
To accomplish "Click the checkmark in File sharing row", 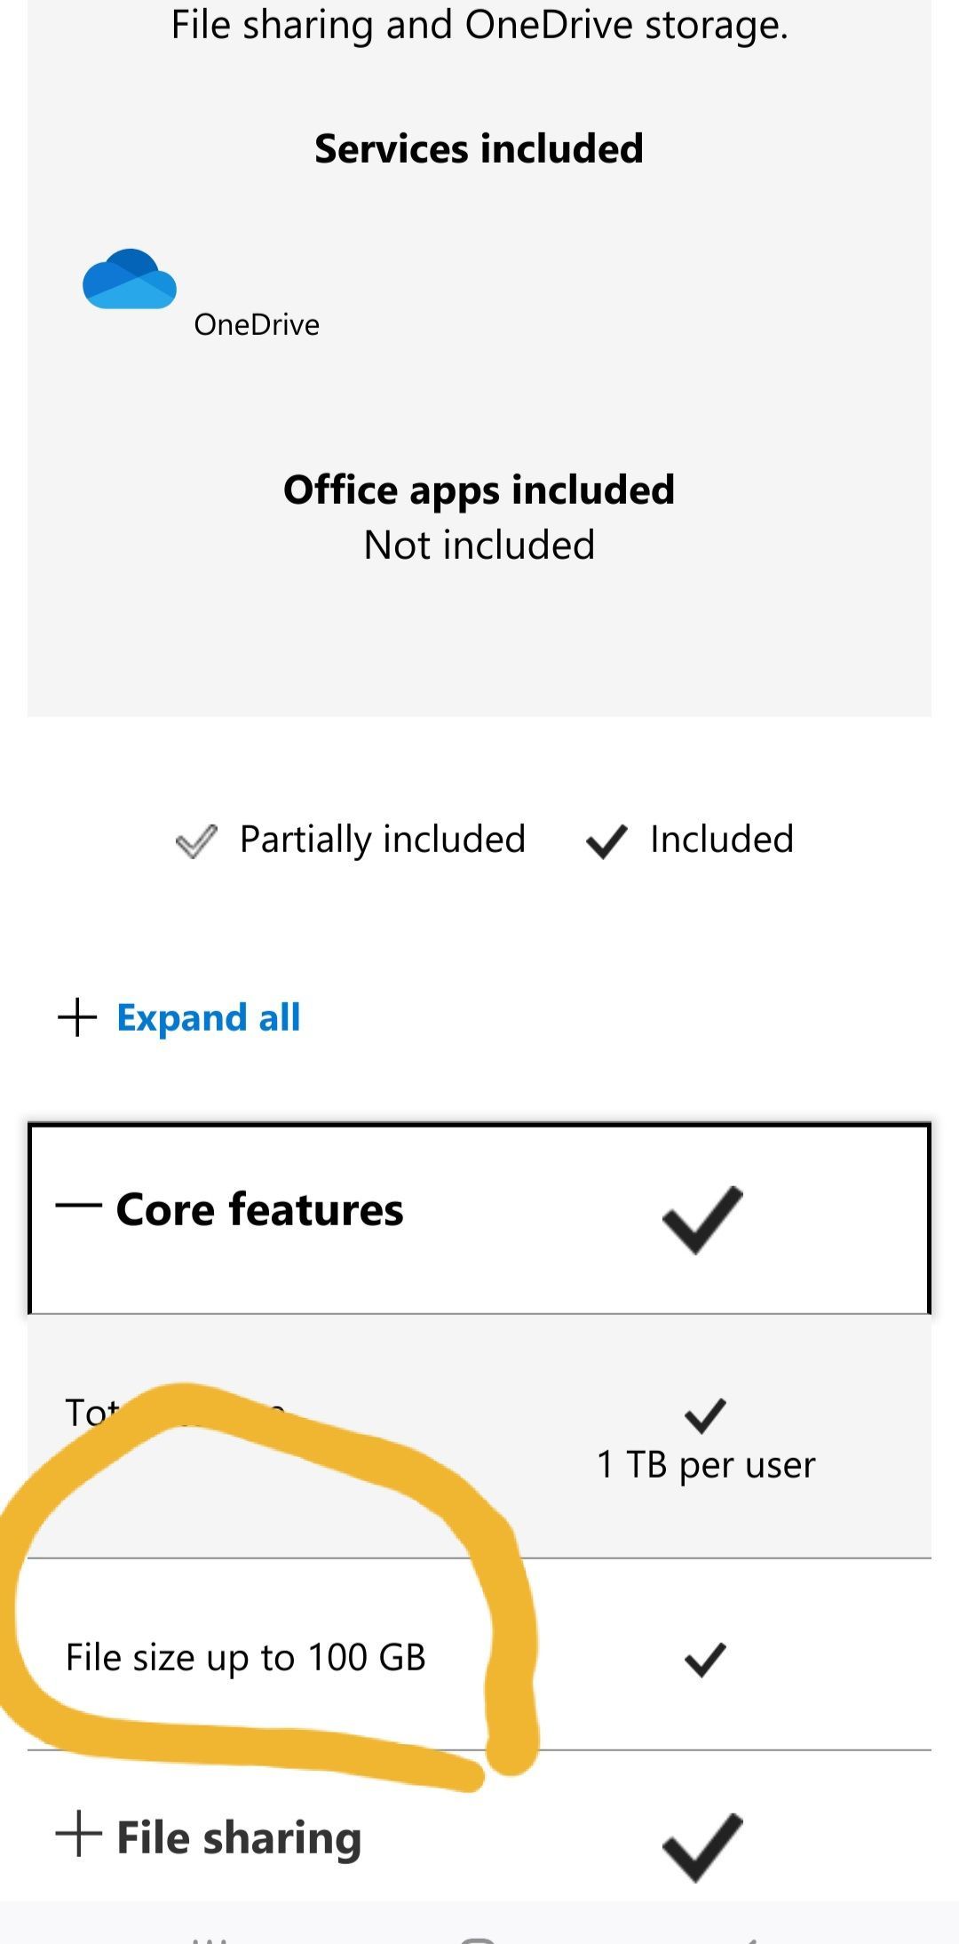I will point(702,1847).
